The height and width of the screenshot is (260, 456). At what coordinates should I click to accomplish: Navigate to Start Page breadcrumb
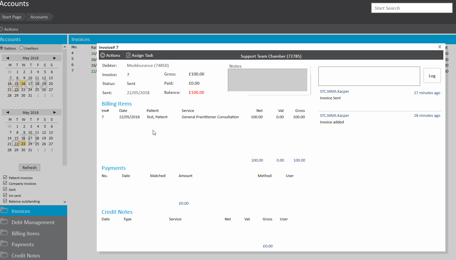click(12, 17)
